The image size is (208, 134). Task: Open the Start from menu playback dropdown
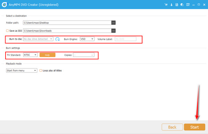coord(21,71)
